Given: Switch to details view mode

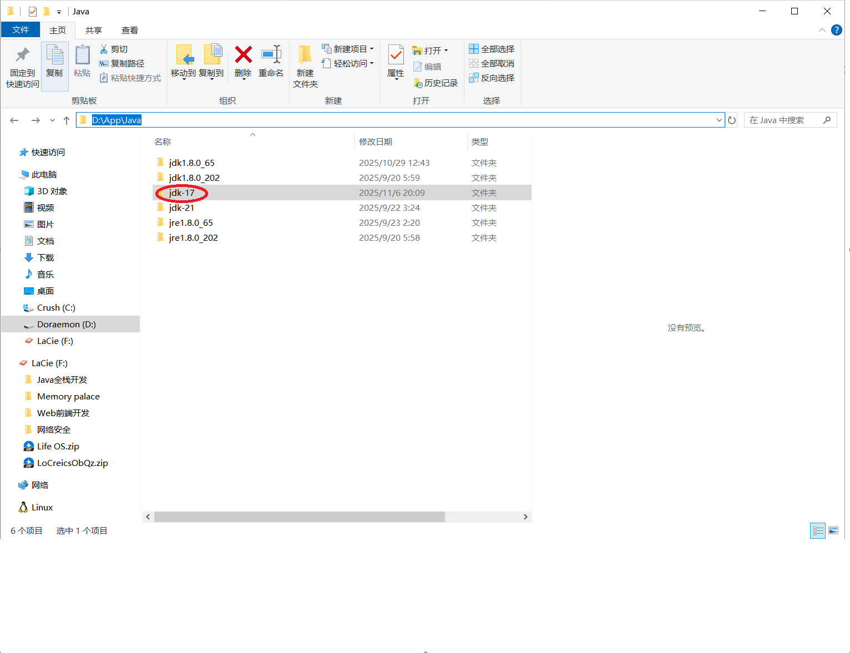Looking at the screenshot, I should pos(818,531).
